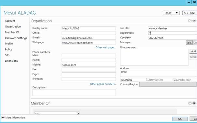The width and height of the screenshot is (197, 123).
Task: Close the Member Of section with X icon
Action: pos(194,103)
